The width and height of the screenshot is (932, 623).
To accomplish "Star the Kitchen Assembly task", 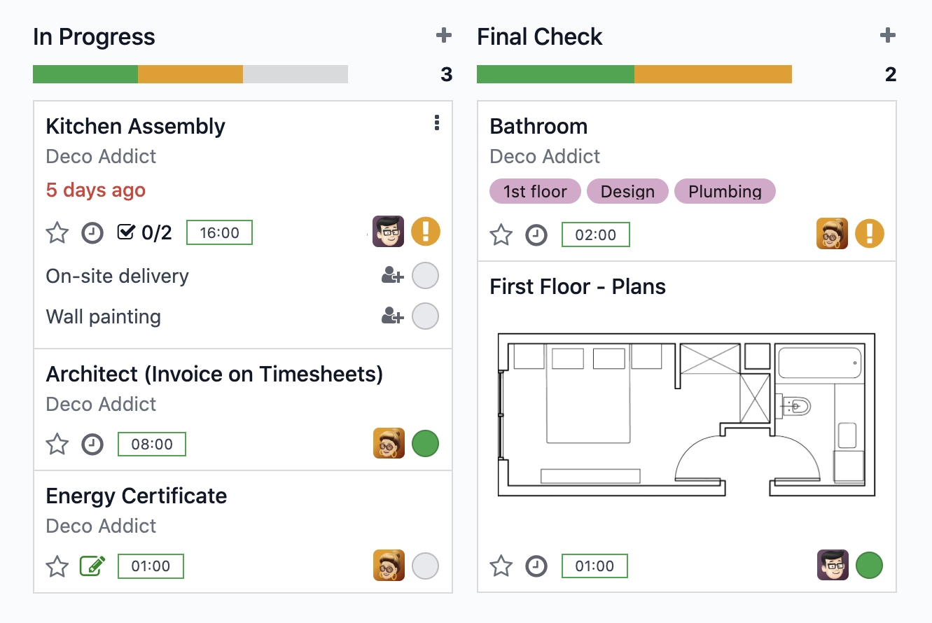I will pos(57,232).
